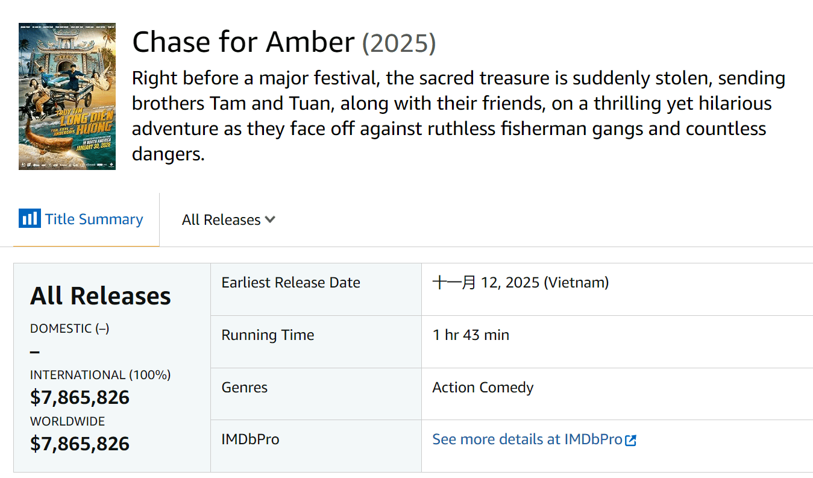Click the Chase for Amber movie poster
The width and height of the screenshot is (813, 478).
click(67, 96)
